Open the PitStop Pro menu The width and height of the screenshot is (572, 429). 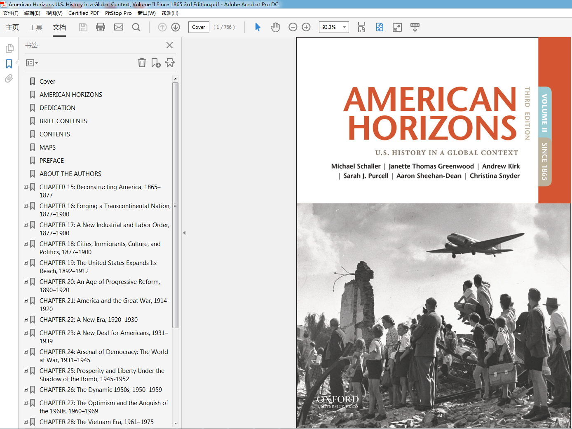click(118, 13)
